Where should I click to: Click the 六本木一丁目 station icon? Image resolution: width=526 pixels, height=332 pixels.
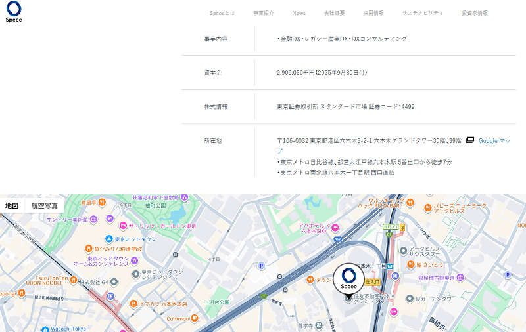point(390,266)
